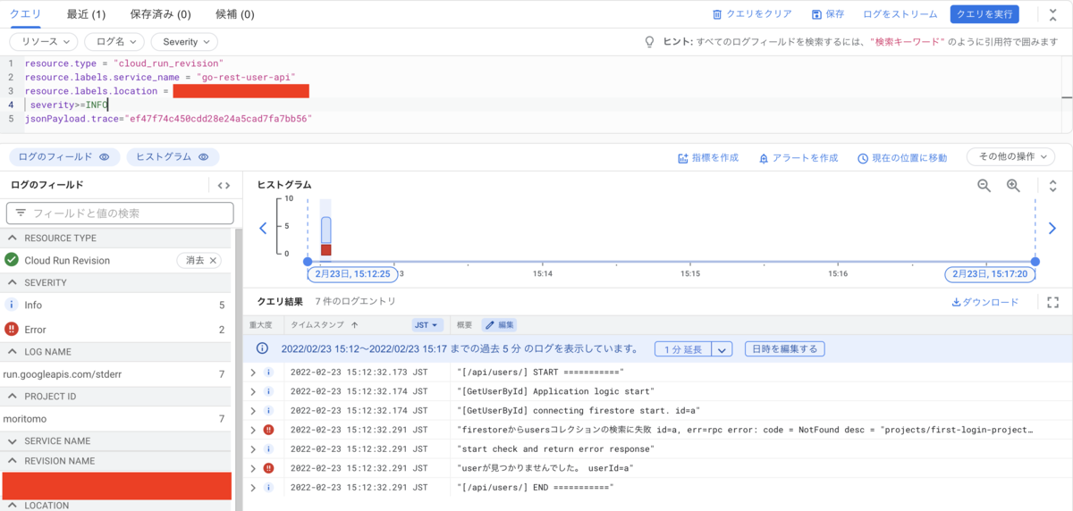Screen dimensions: 1073x511
Task: Click 日時を編集する button
Action: point(785,348)
